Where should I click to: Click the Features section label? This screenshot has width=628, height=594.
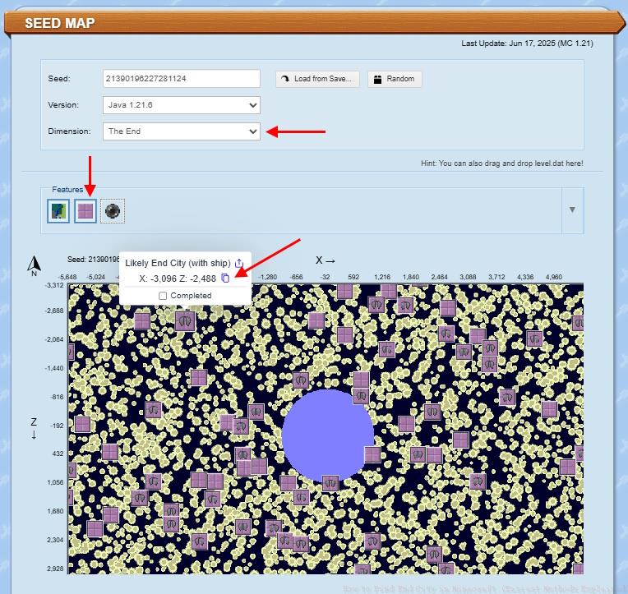[x=67, y=190]
